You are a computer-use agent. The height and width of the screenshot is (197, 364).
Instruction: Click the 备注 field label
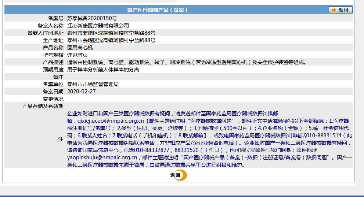58,77
